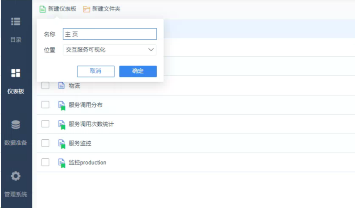Confirm with the 确定 button

[138, 71]
